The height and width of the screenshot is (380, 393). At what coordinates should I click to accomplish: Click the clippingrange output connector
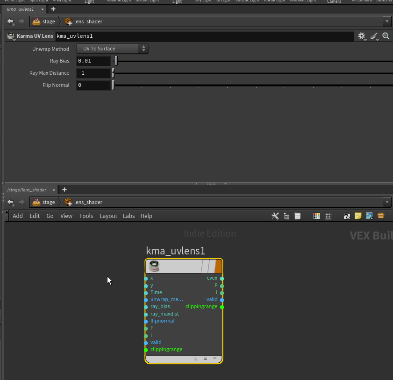point(222,307)
